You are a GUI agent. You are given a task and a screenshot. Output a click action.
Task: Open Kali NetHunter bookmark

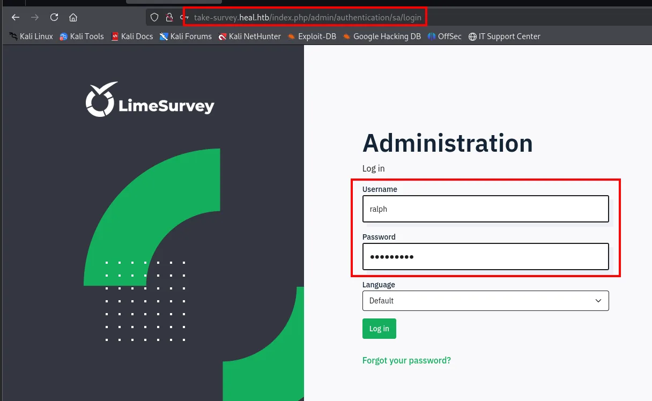[x=249, y=36]
